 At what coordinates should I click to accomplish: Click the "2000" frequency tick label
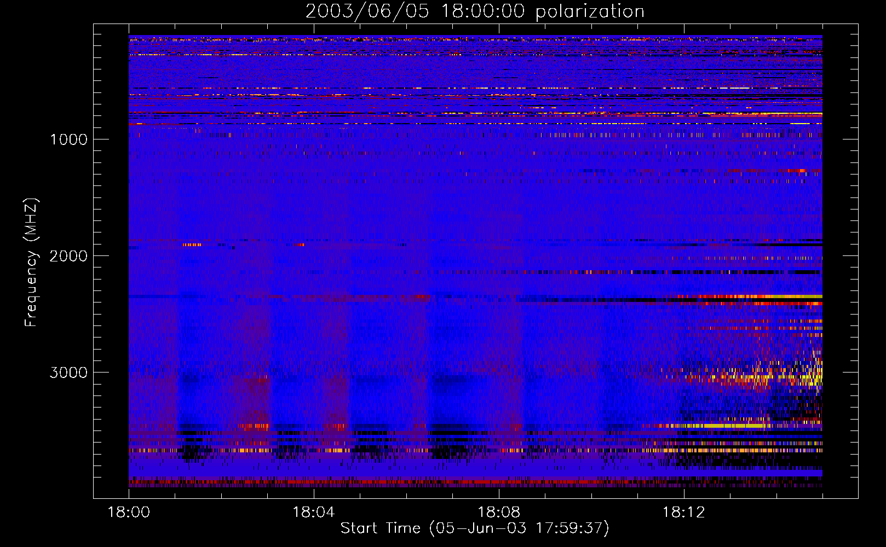69,256
